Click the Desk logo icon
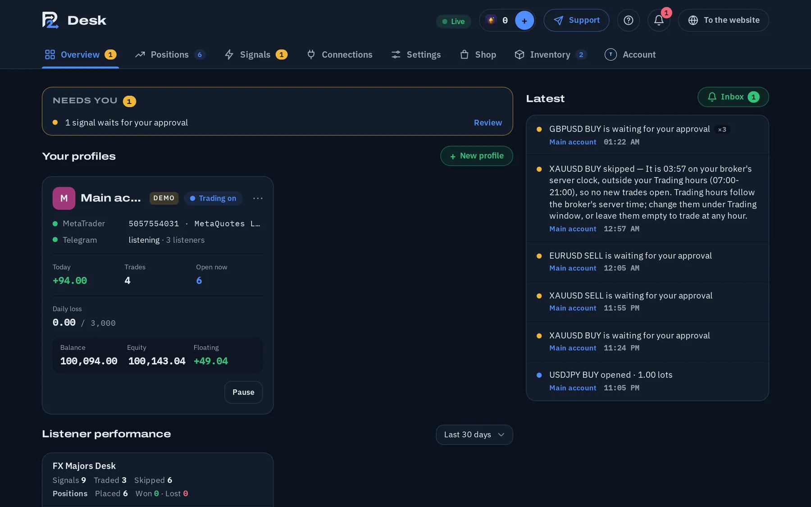 pos(50,20)
